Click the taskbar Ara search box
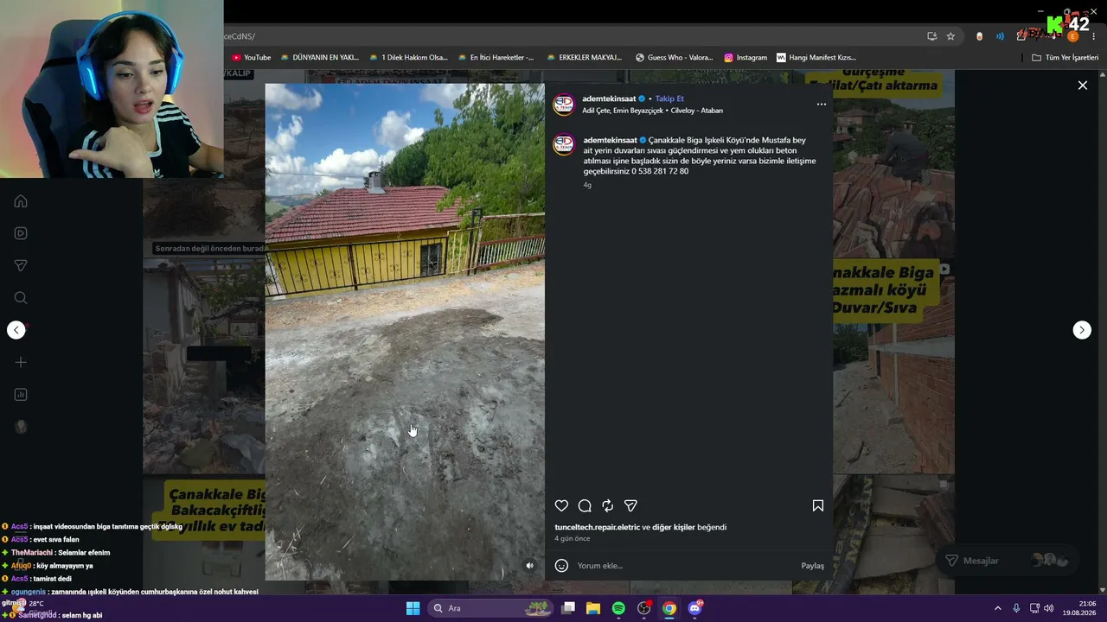Image resolution: width=1107 pixels, height=622 pixels. coord(490,608)
